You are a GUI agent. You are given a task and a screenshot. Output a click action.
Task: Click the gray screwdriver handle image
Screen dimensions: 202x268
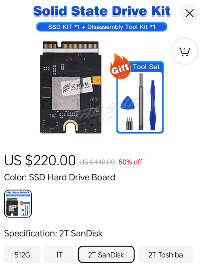point(141,101)
